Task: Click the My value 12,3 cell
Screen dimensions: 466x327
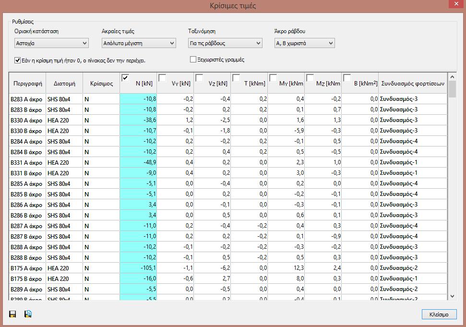Action: tap(286, 268)
